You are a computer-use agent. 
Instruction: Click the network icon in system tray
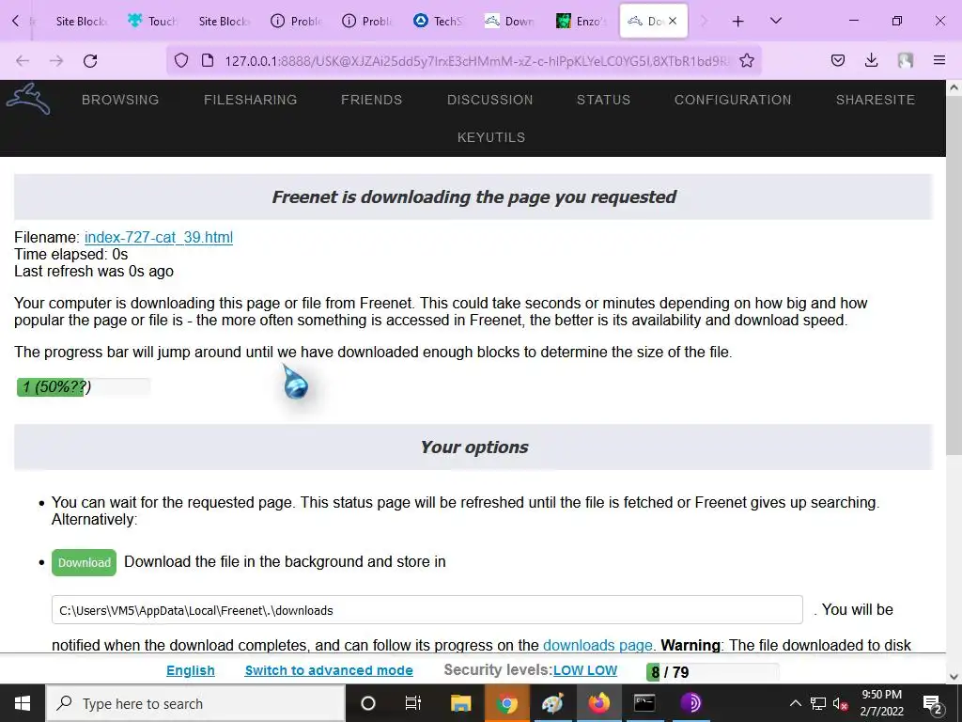818,703
